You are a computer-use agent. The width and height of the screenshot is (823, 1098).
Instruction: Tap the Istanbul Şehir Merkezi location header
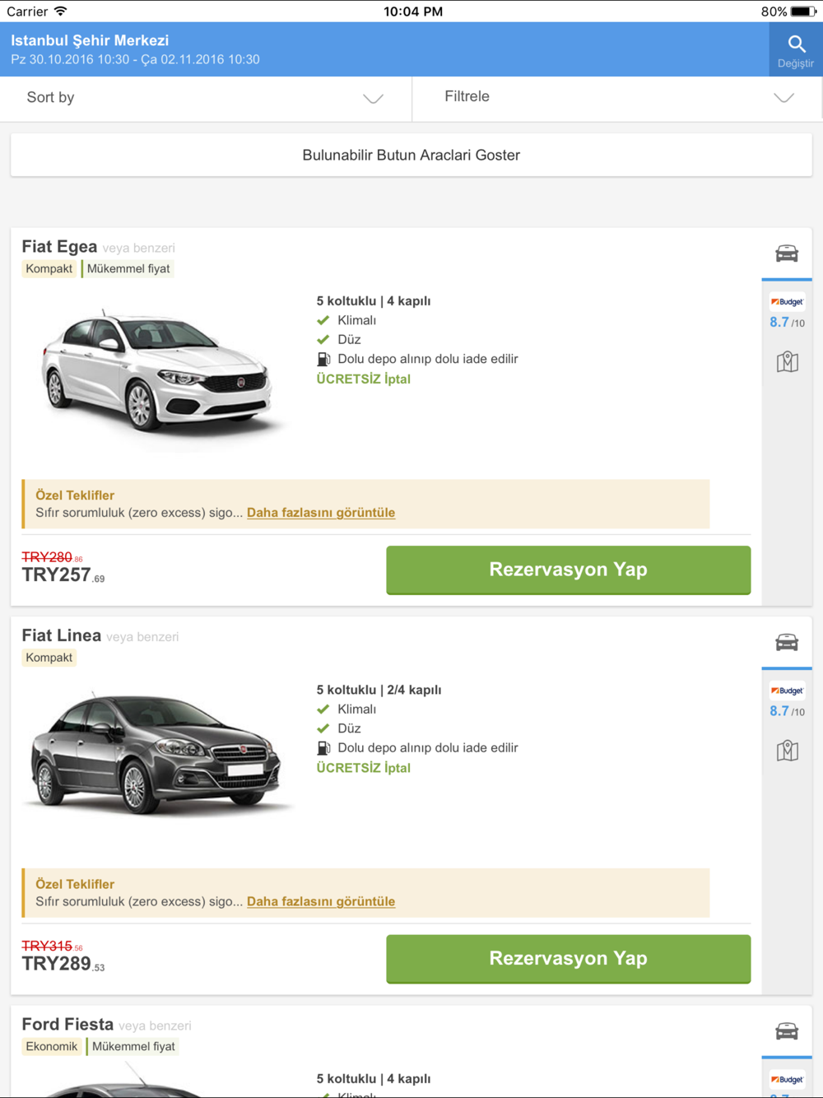(x=91, y=41)
